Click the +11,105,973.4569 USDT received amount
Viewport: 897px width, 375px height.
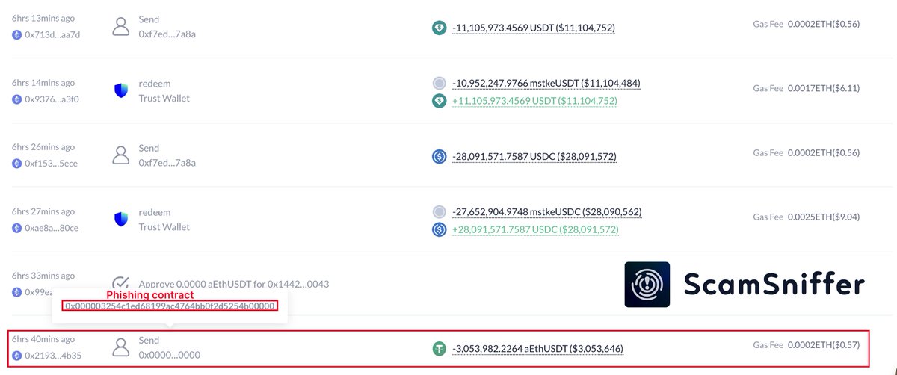point(534,101)
